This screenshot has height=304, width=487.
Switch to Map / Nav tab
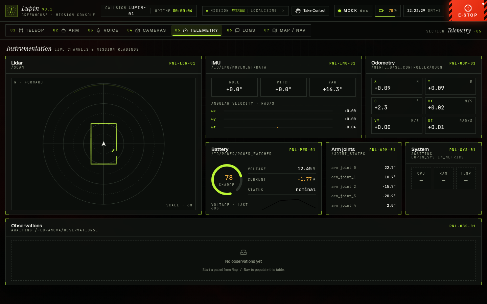pos(285,30)
